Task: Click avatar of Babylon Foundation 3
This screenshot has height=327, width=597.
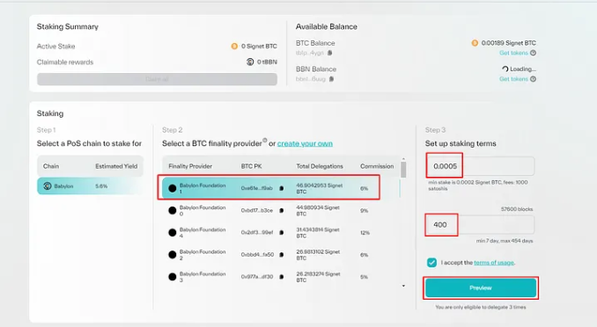Action: pos(173,276)
